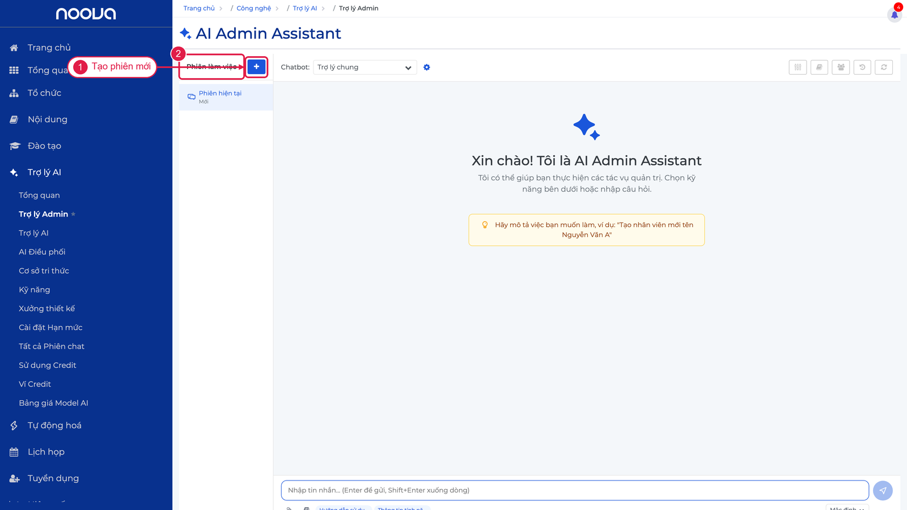
Task: Follow the 'Công nghệ' breadcrumb link
Action: pos(253,8)
